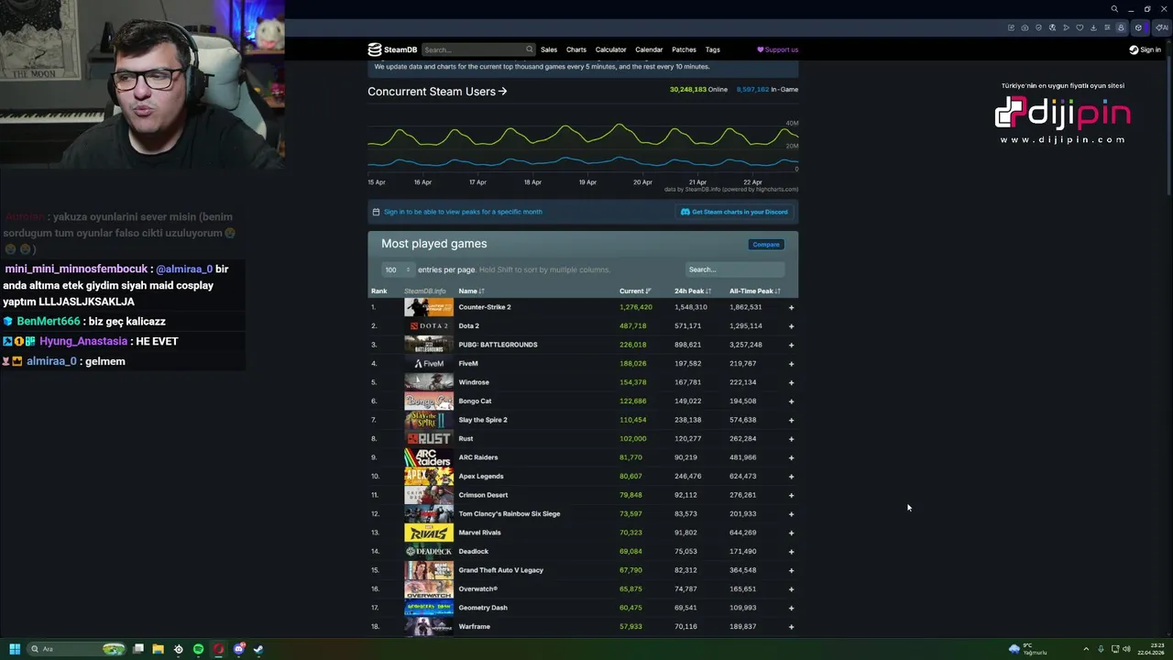
Task: Open Calendar in SteamDB navbar
Action: coord(649,49)
